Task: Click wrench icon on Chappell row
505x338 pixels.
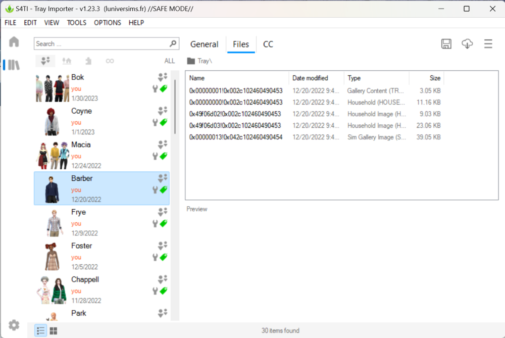Action: point(155,291)
